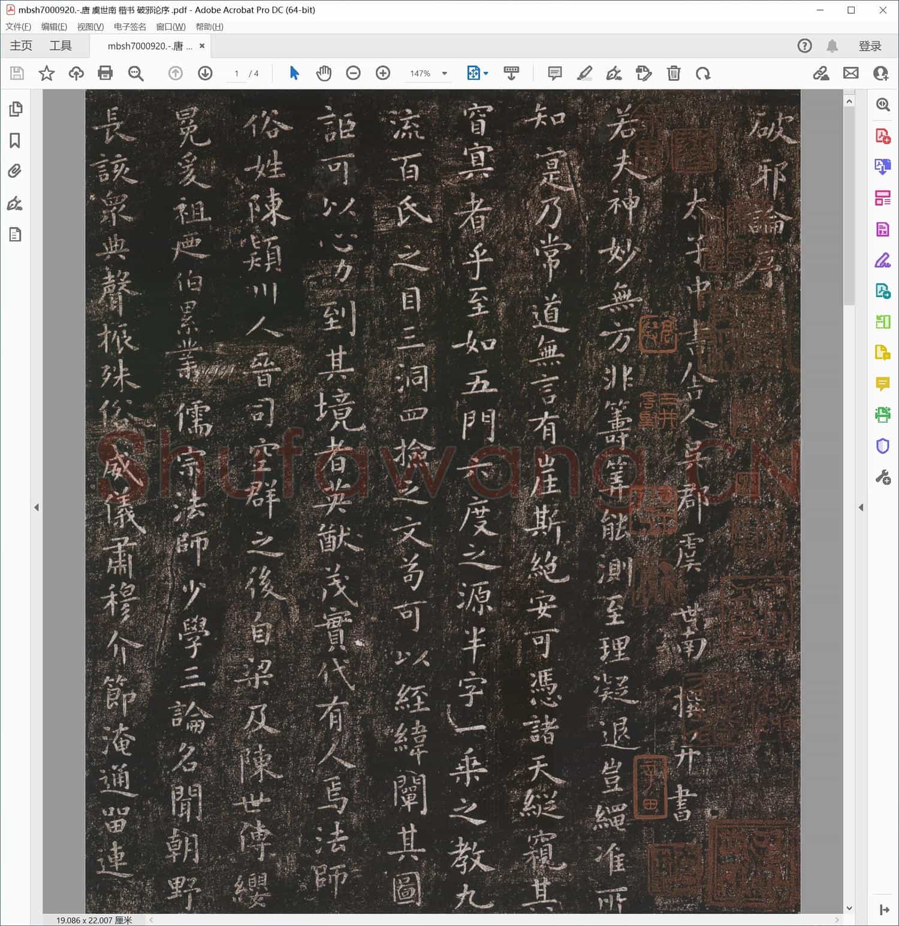899x926 pixels.
Task: Select the Highlight text tool
Action: (584, 73)
